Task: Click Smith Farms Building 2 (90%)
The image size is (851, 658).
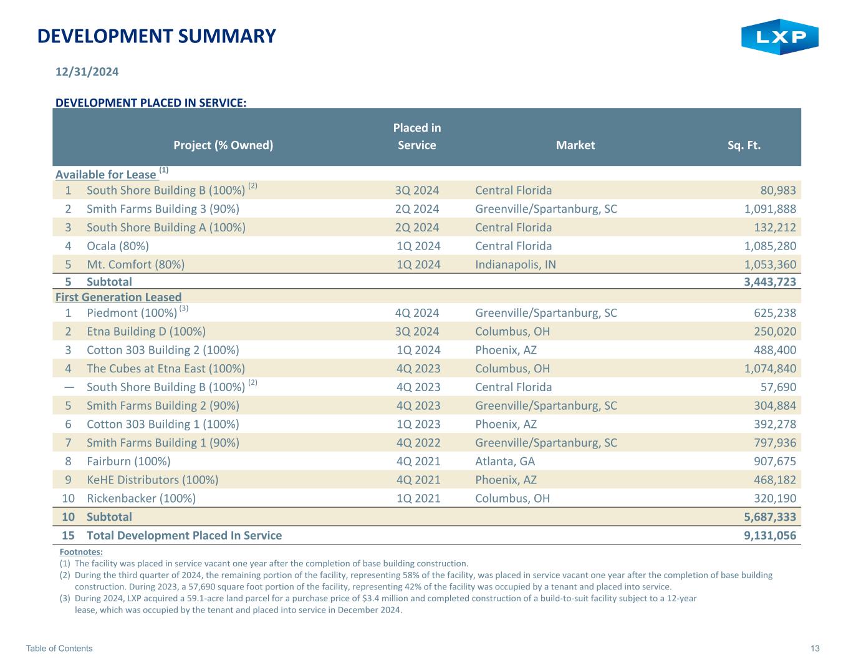Action: tap(163, 406)
